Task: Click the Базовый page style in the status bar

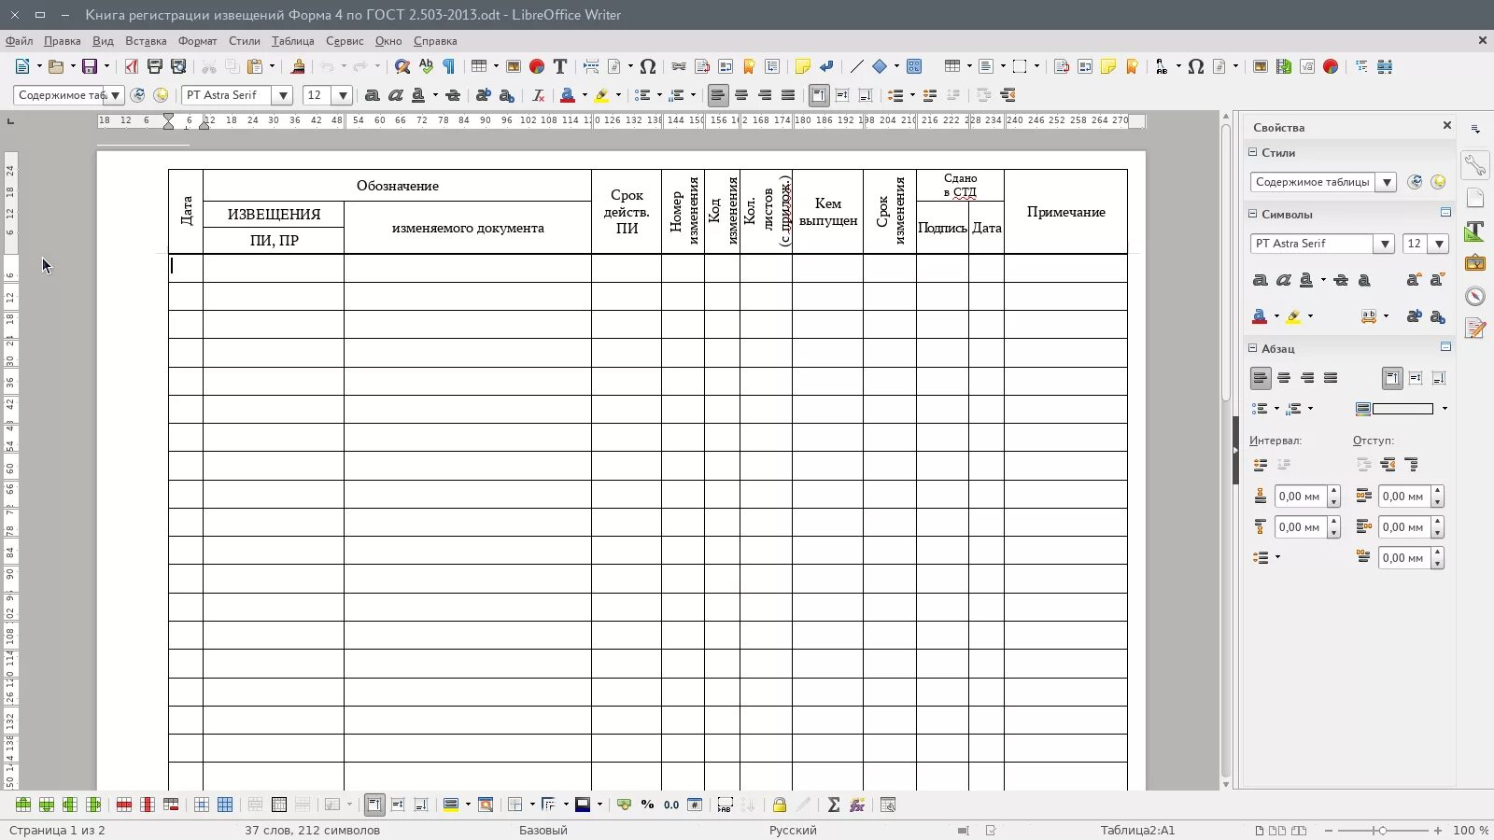Action: [543, 830]
